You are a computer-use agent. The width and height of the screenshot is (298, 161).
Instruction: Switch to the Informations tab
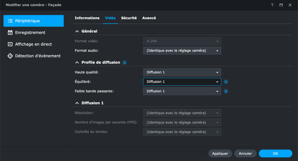(87, 18)
